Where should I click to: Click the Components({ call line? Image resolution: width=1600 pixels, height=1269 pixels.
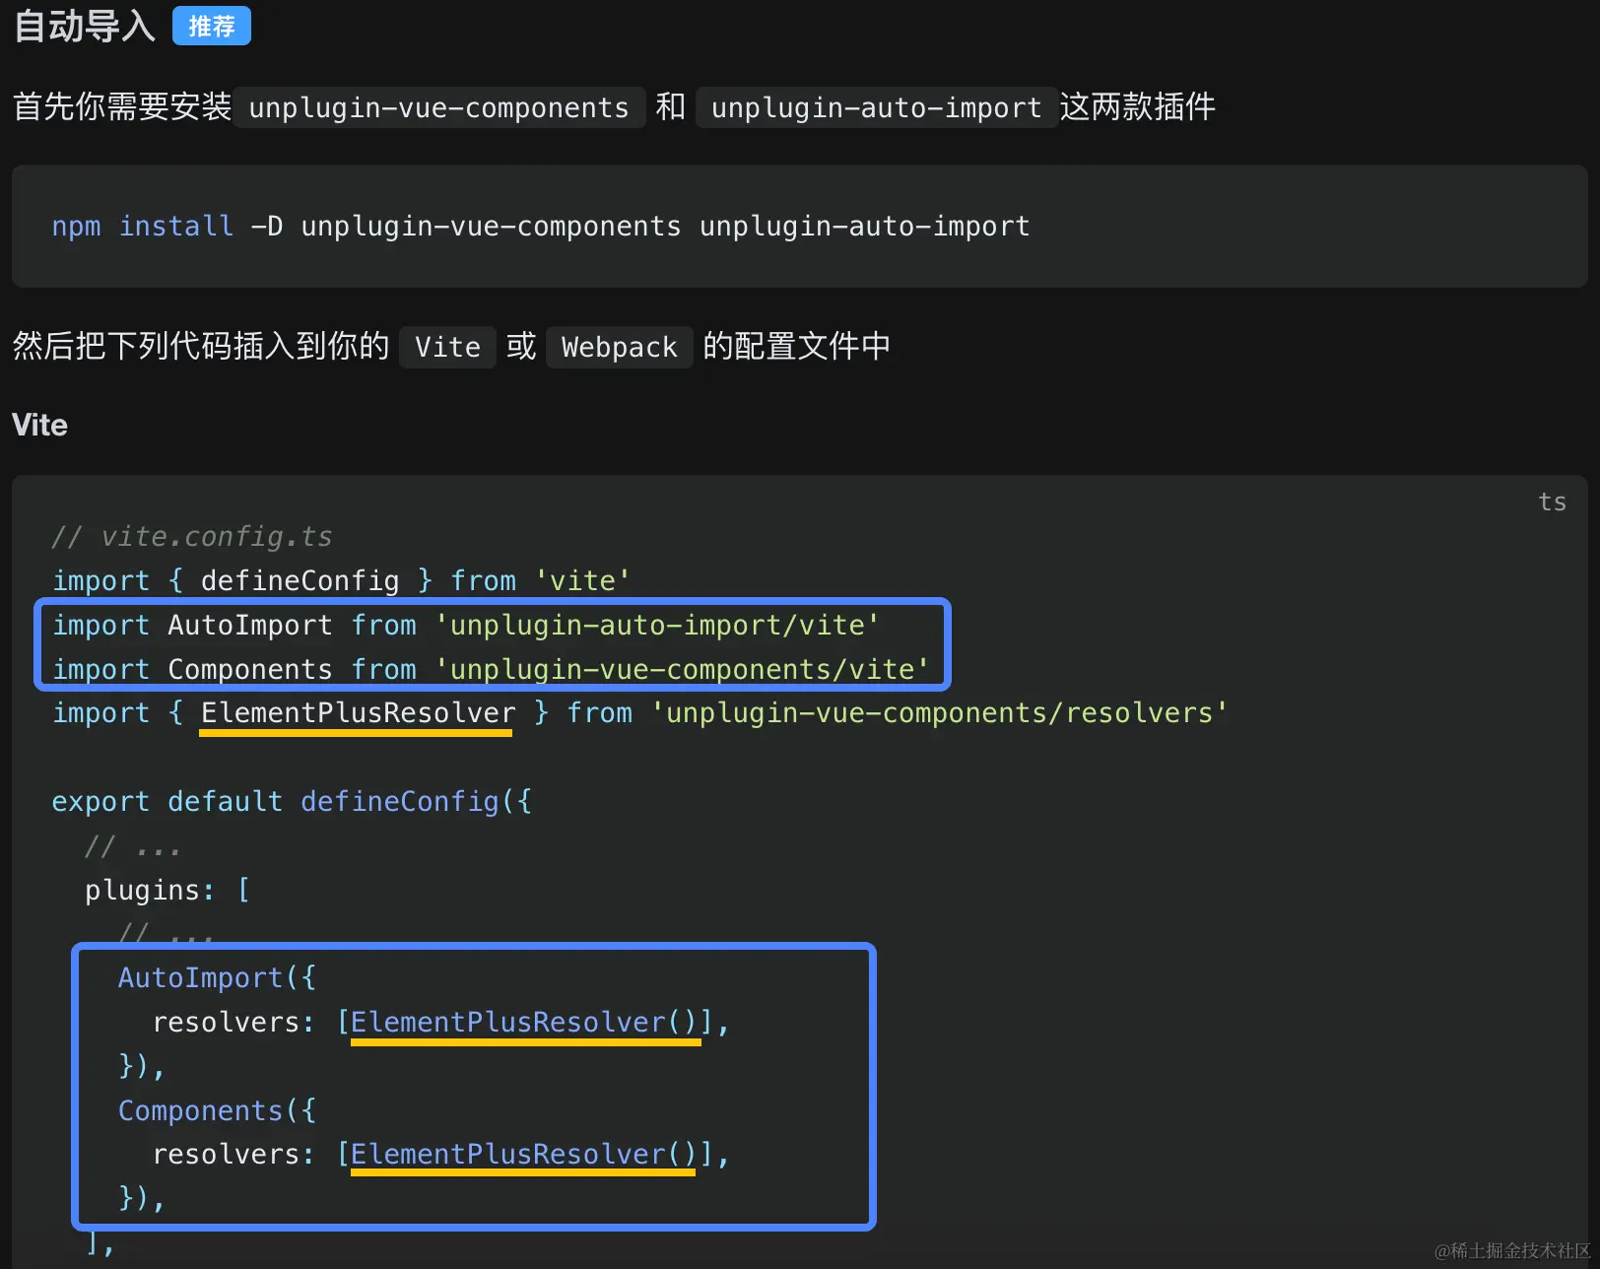[217, 1110]
